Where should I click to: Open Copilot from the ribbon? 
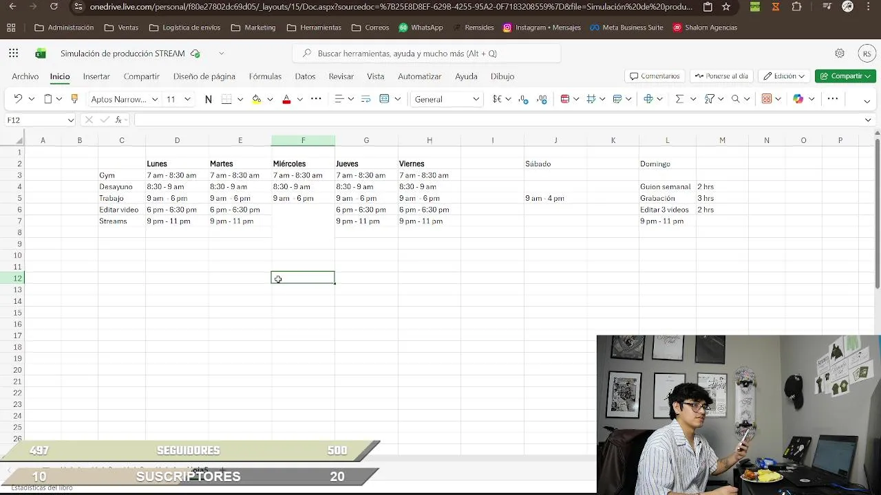point(798,99)
